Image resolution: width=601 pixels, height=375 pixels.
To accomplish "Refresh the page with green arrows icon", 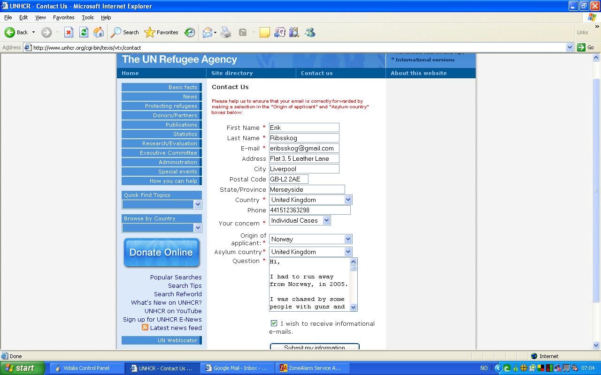I will click(84, 32).
